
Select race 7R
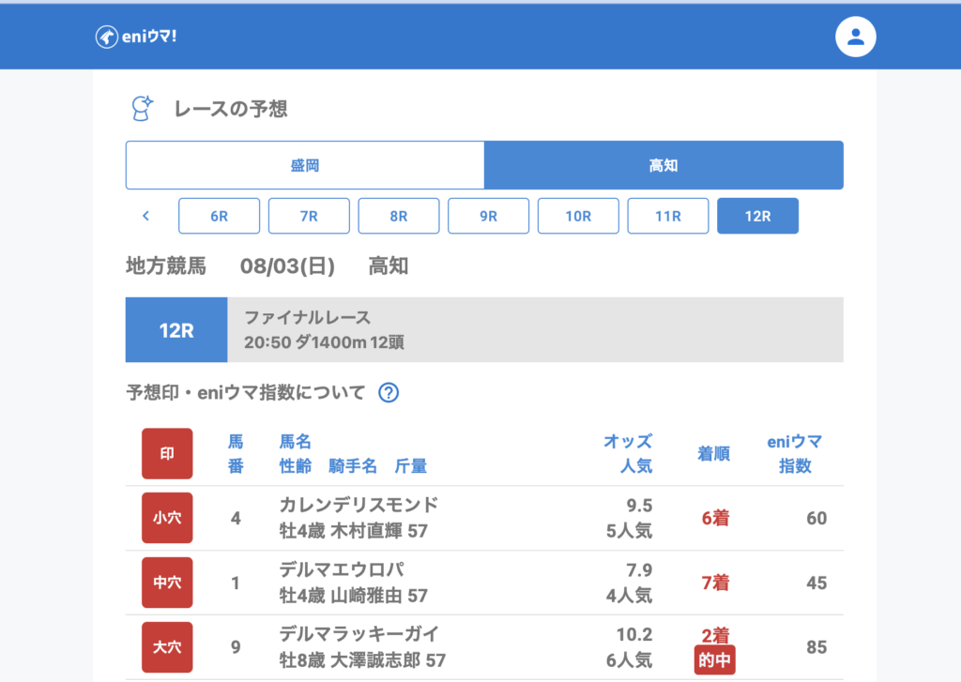309,216
